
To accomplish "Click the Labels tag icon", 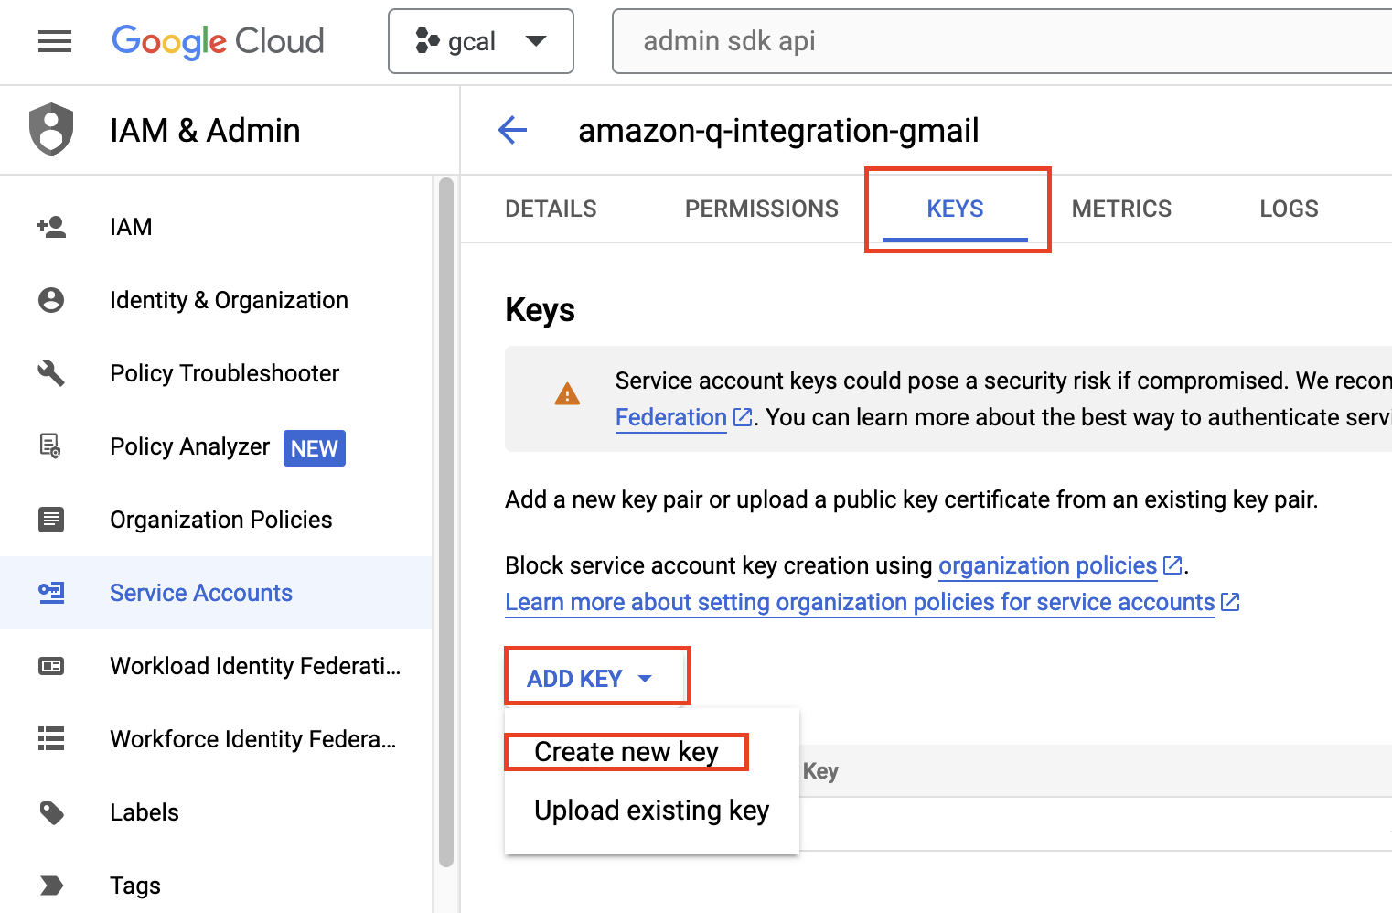I will (x=51, y=812).
